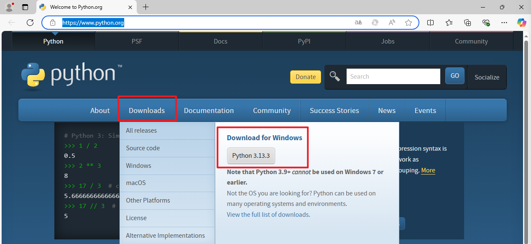Open the Read aloud icon in address bar
This screenshot has width=531, height=244.
(x=392, y=23)
